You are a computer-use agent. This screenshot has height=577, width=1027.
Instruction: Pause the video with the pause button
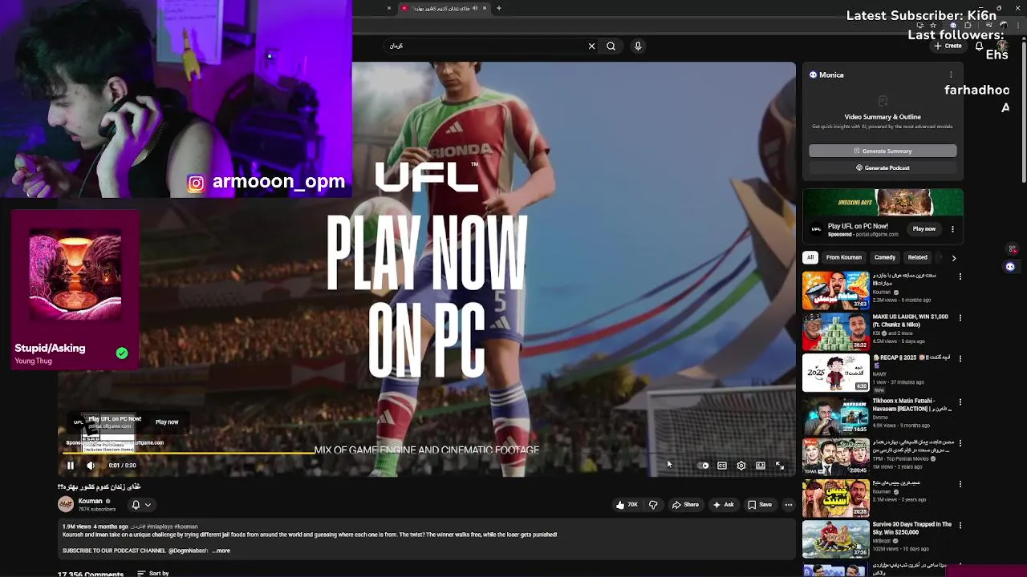[70, 466]
